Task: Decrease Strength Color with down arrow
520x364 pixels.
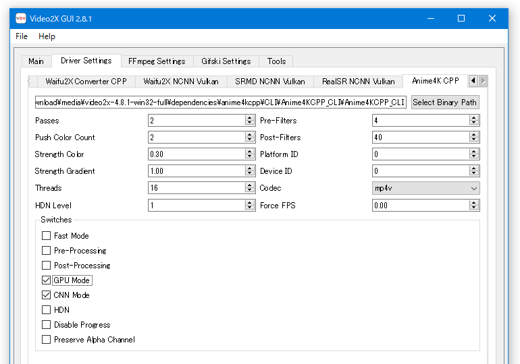Action: point(250,157)
